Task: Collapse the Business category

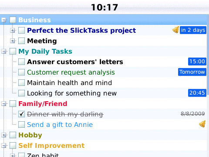Action: (x=4, y=20)
